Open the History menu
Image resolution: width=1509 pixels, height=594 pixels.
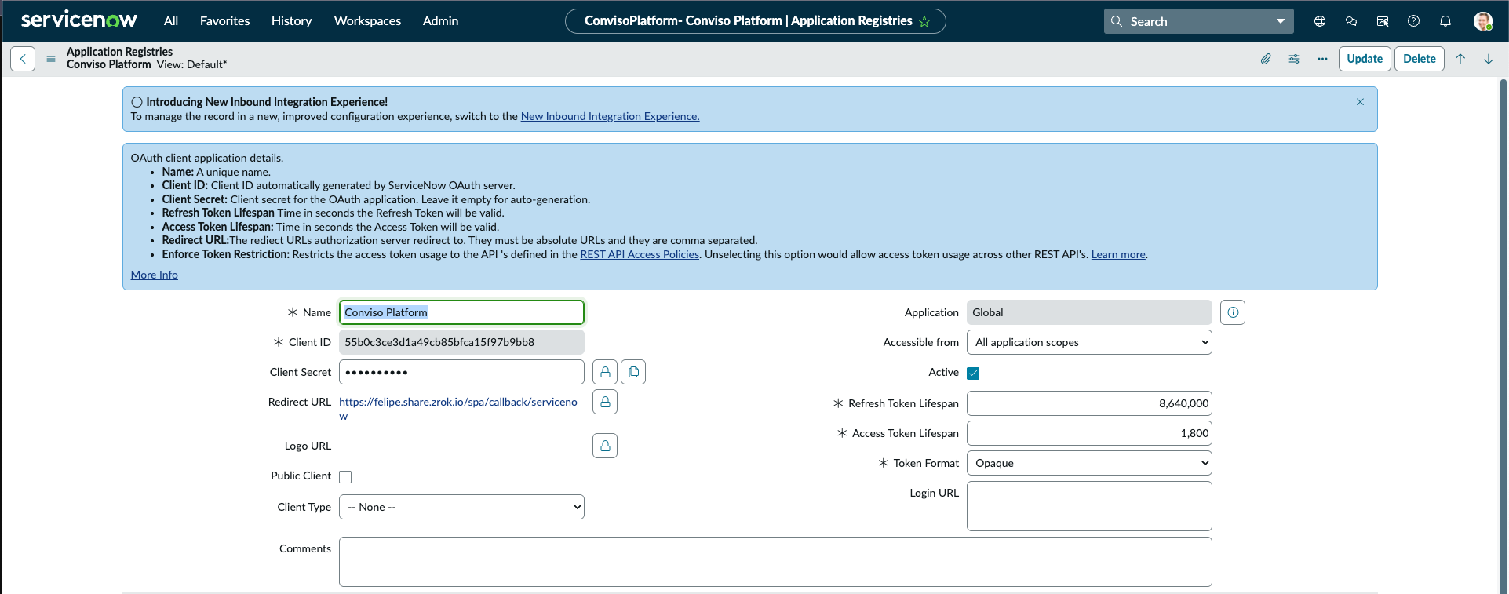291,21
